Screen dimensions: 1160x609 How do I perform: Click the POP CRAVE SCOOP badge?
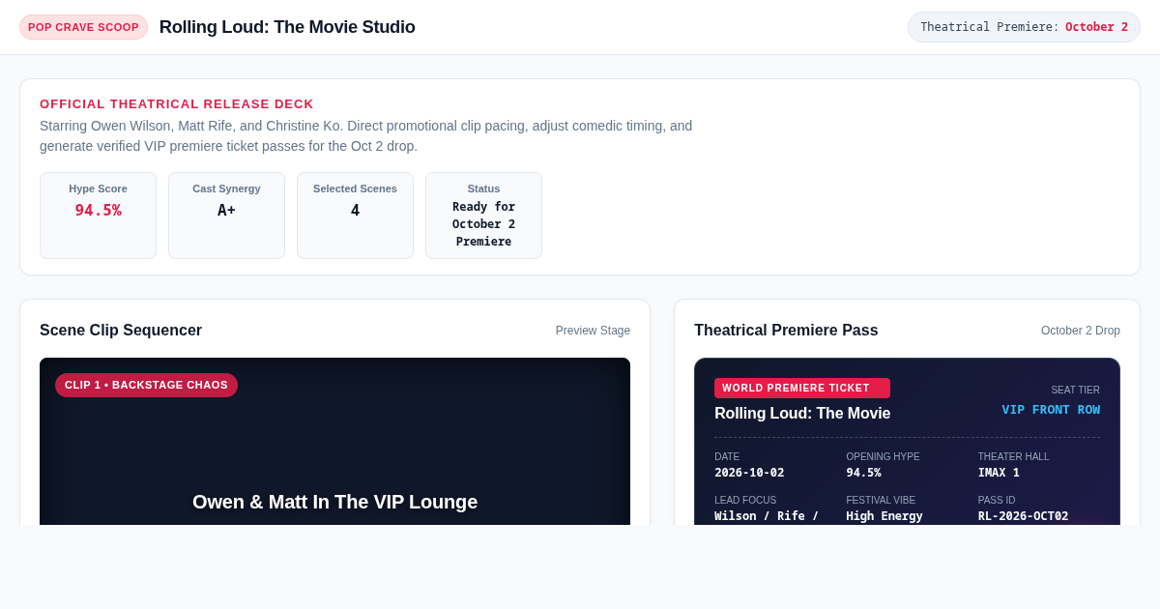83,27
